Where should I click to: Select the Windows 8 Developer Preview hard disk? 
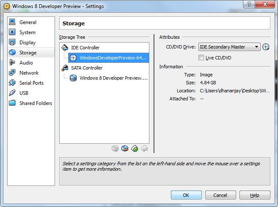tap(113, 78)
